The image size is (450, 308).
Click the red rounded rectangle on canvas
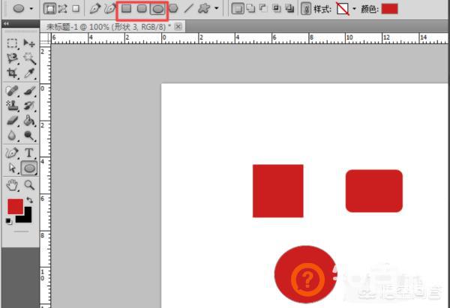pyautogui.click(x=374, y=191)
